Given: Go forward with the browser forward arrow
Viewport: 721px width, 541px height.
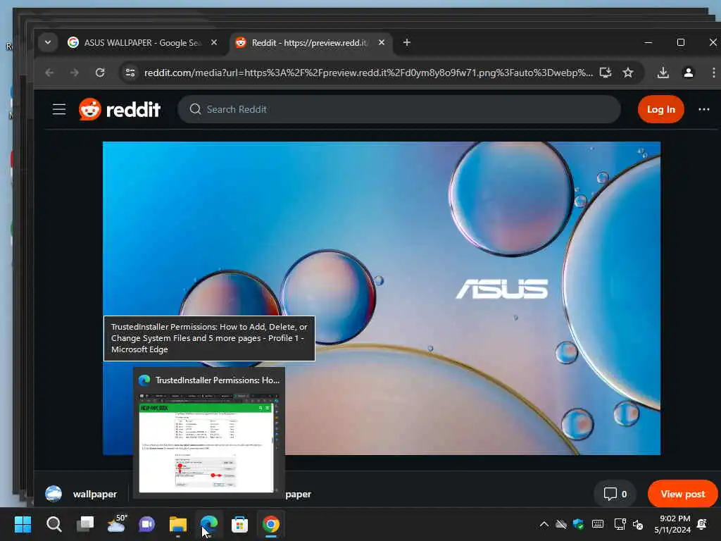Looking at the screenshot, I should (x=75, y=73).
